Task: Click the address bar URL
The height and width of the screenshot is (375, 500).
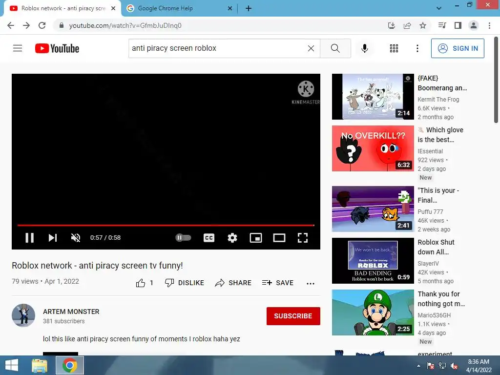Action: (125, 25)
